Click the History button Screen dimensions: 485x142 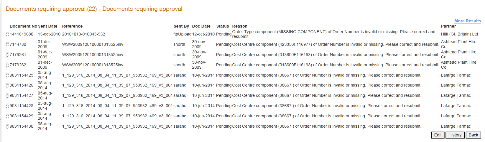(455, 135)
